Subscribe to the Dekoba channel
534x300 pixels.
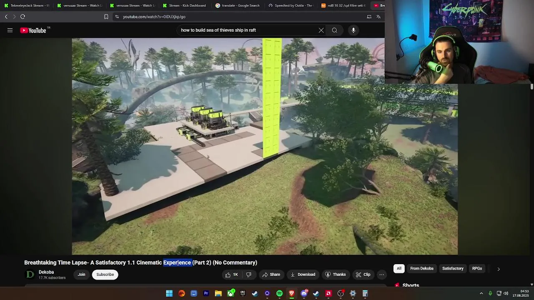coord(105,275)
